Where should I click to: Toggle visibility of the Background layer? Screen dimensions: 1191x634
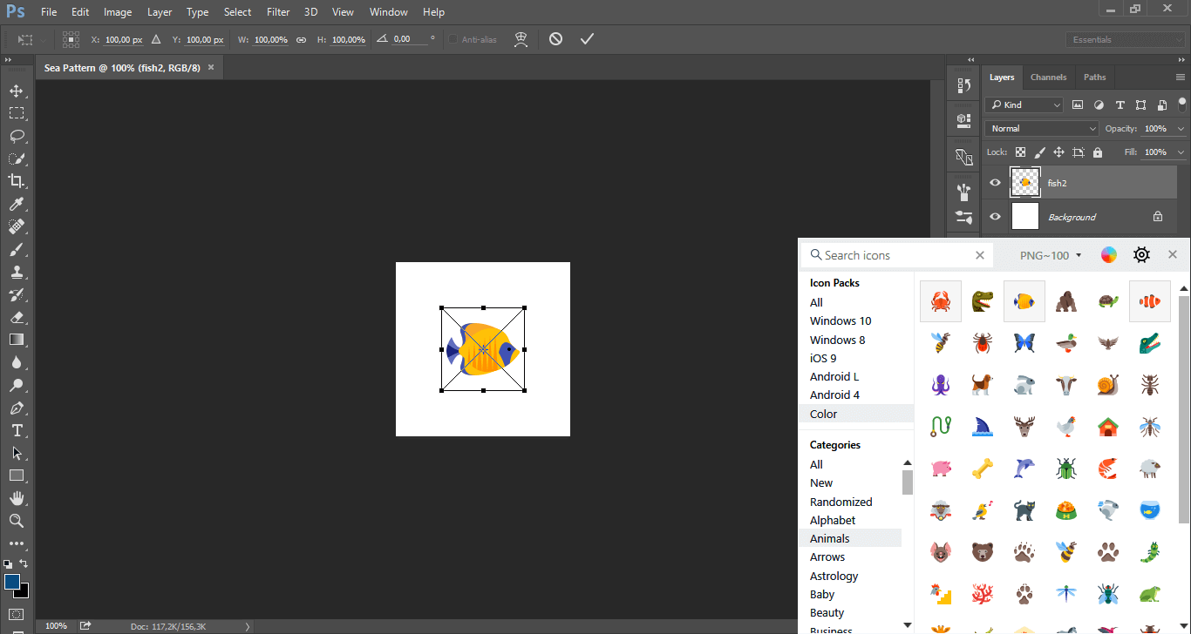(x=994, y=216)
